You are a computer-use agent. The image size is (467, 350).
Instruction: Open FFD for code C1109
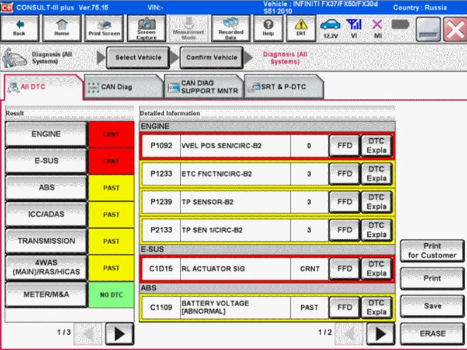(344, 307)
